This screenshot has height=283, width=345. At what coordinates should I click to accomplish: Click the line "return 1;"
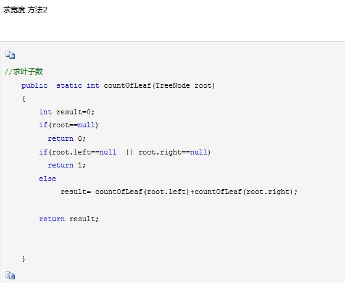[67, 165]
